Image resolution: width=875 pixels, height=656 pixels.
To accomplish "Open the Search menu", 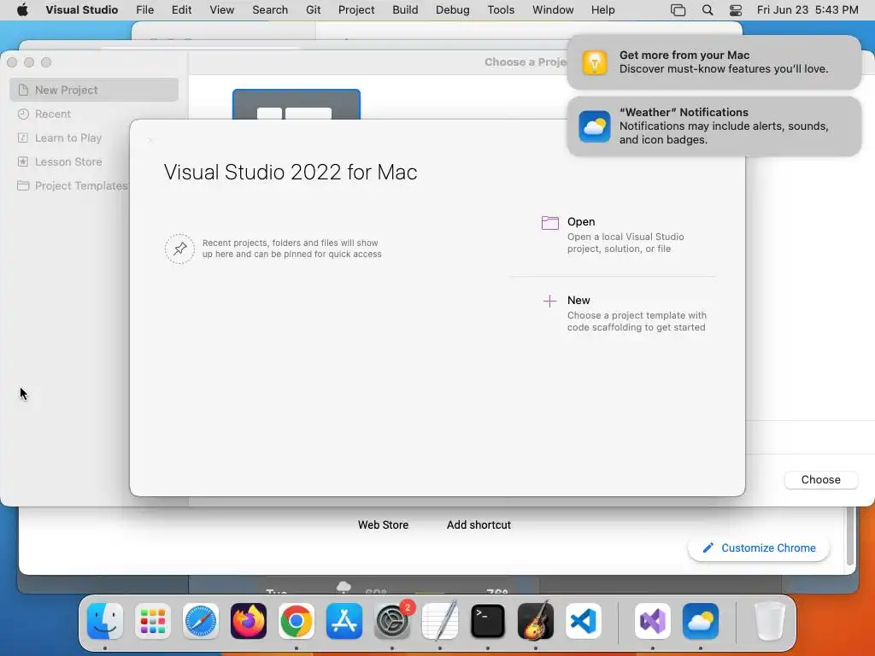I will click(269, 10).
